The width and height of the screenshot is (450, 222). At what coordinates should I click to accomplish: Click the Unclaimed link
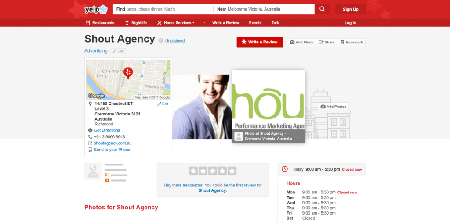pyautogui.click(x=175, y=41)
